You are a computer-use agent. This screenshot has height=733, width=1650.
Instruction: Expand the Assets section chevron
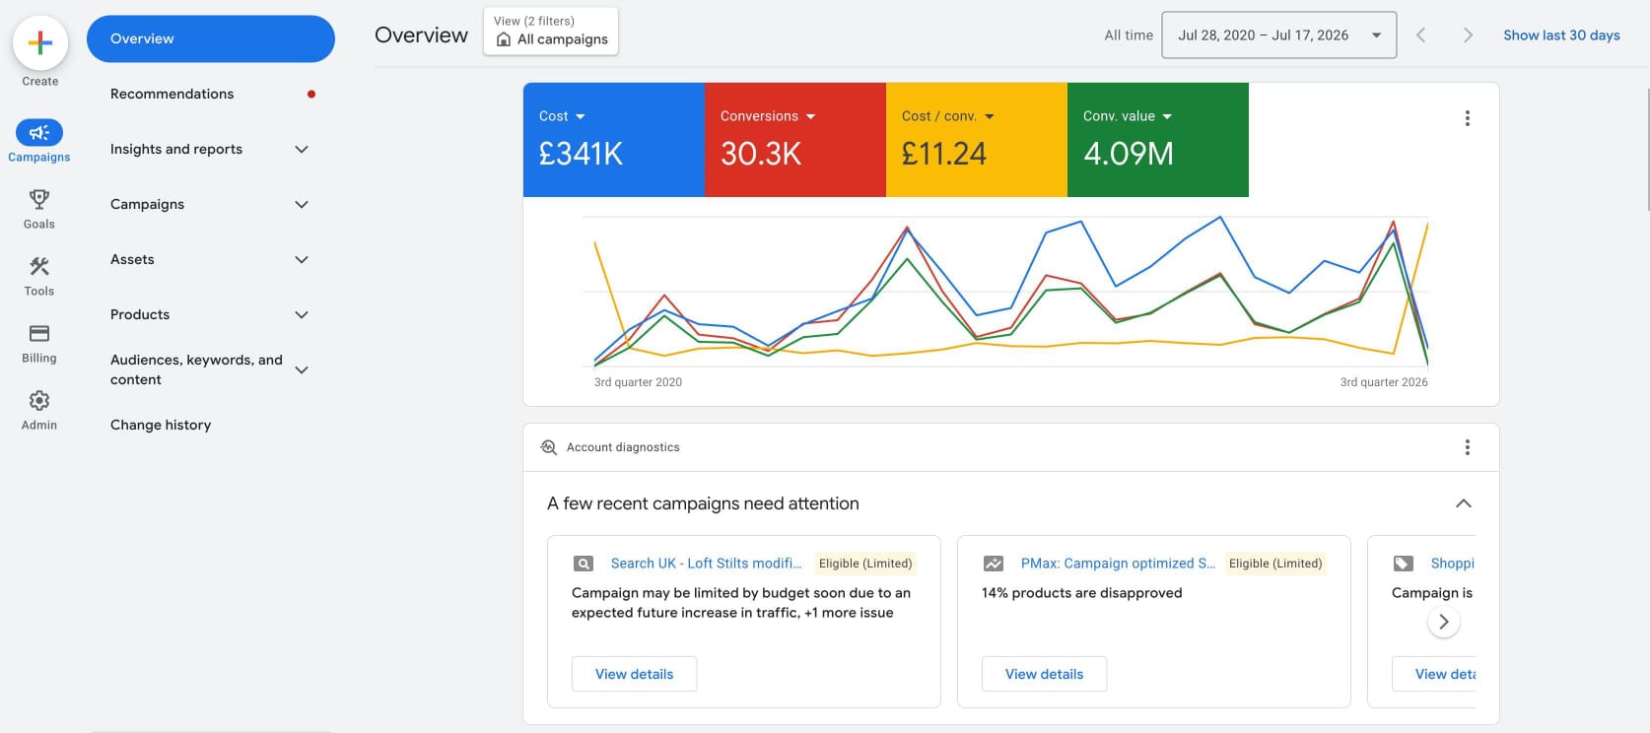click(x=302, y=260)
